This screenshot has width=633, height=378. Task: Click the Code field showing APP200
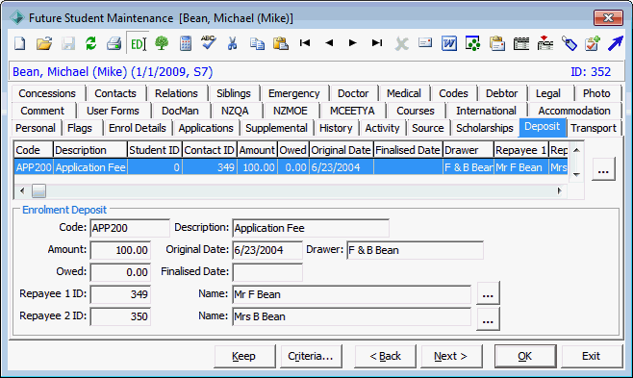130,228
